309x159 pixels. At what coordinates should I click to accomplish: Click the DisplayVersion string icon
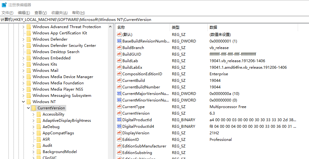click(119, 133)
